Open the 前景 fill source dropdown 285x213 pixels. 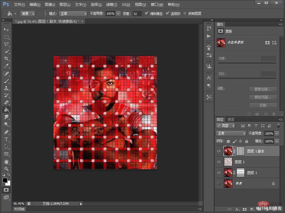[28, 14]
